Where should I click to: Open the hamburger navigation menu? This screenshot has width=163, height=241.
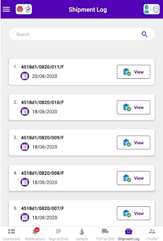pos(6,9)
